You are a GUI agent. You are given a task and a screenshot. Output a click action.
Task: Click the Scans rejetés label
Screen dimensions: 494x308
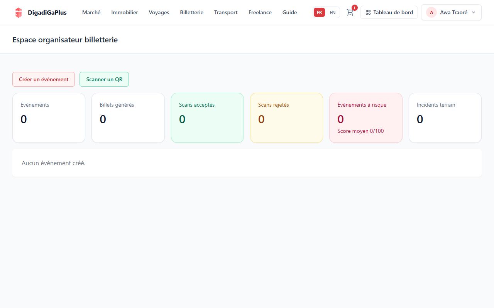(x=274, y=105)
